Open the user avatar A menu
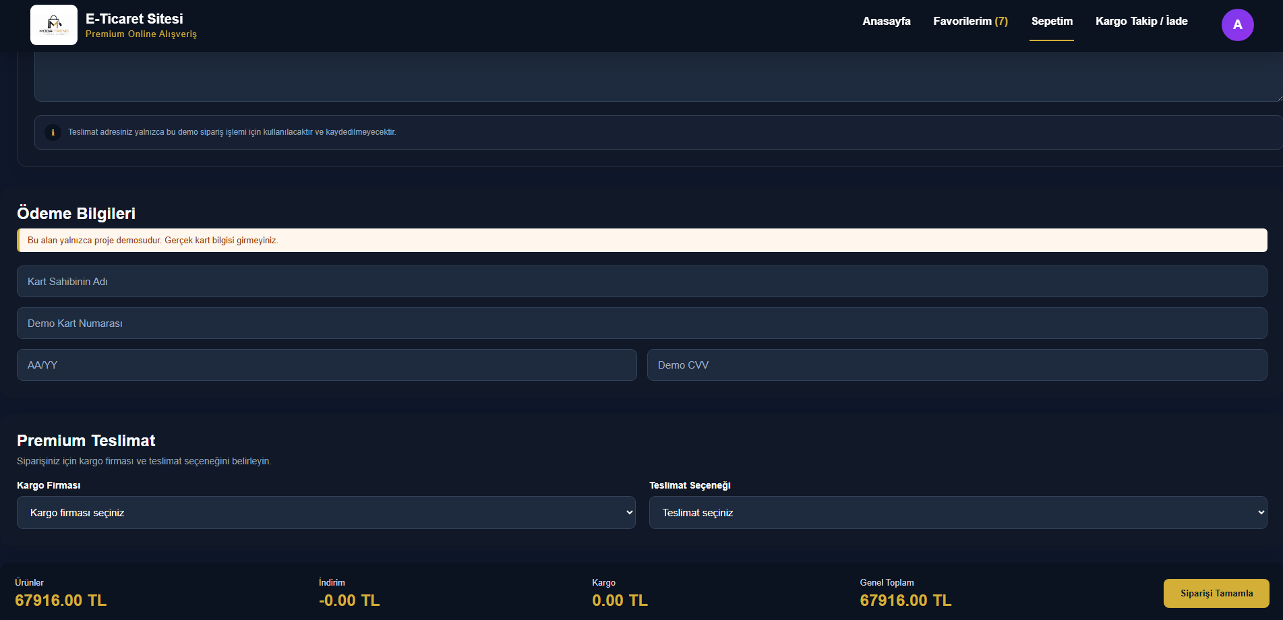Screen dimensions: 1283x620 click(x=1237, y=25)
